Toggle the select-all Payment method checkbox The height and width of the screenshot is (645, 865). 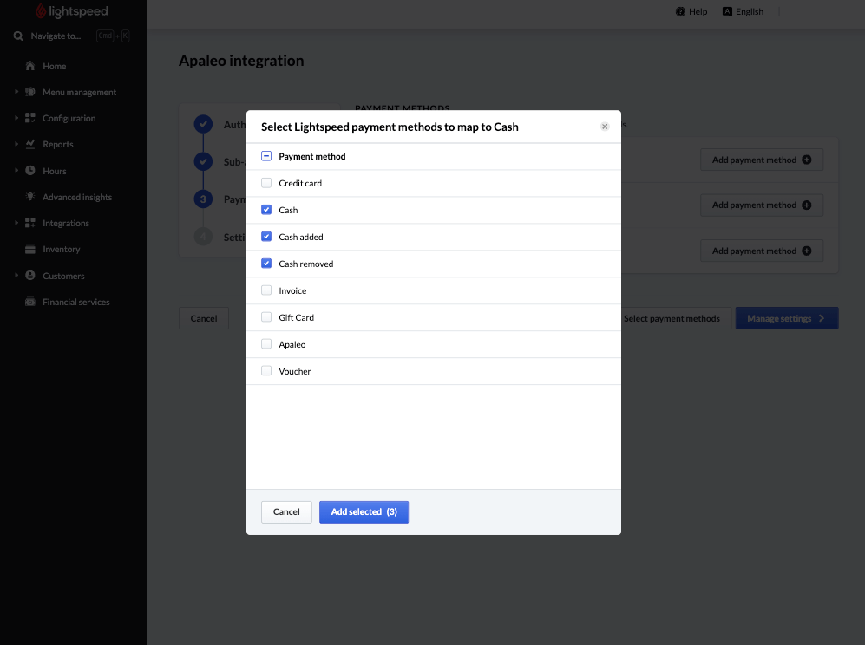(x=266, y=156)
